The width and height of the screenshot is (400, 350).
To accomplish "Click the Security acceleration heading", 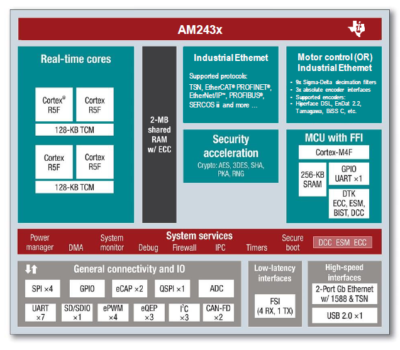I will point(230,146).
